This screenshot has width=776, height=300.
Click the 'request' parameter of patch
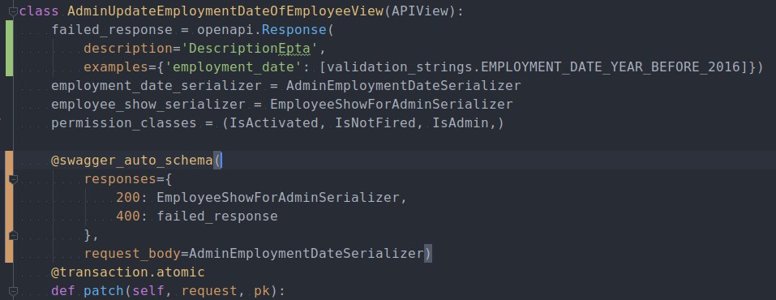(209, 290)
